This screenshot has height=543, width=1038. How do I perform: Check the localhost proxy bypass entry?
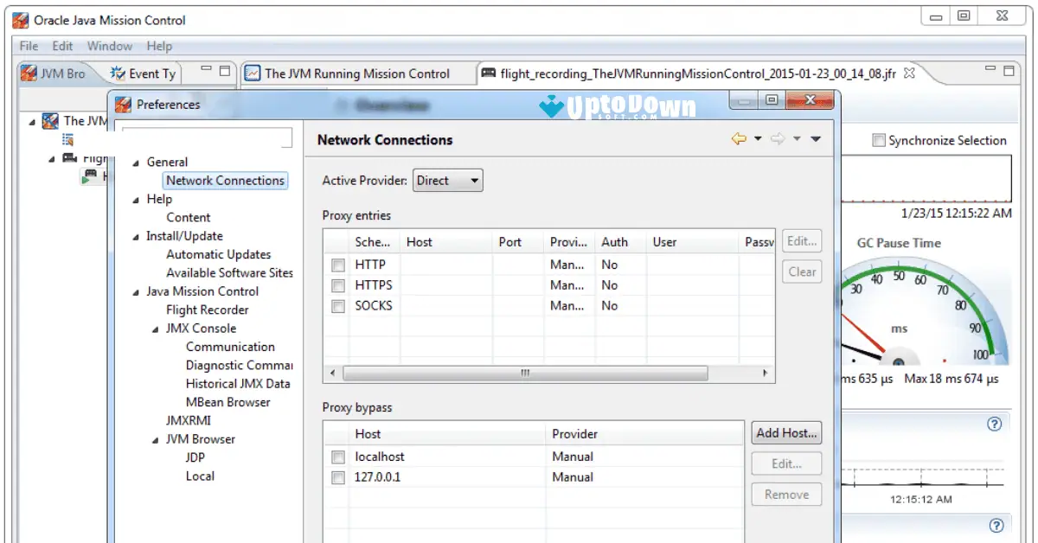pos(337,457)
